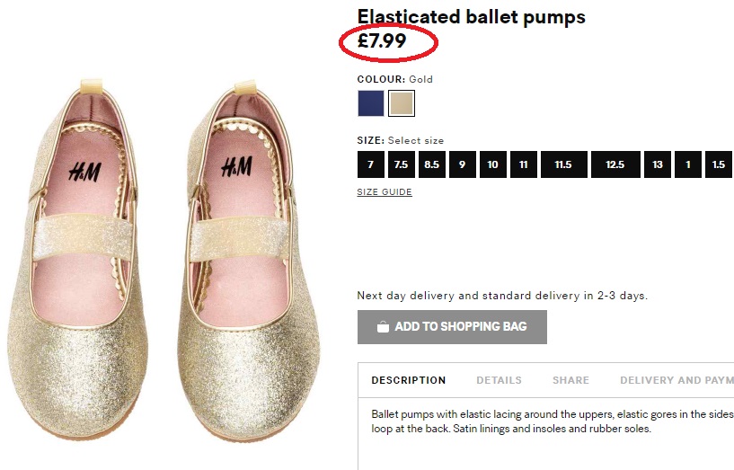Pick the size 1 option
734x470 pixels.
click(x=688, y=164)
